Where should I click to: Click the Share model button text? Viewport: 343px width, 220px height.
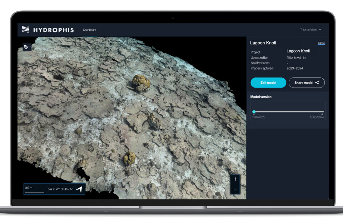[x=303, y=83]
